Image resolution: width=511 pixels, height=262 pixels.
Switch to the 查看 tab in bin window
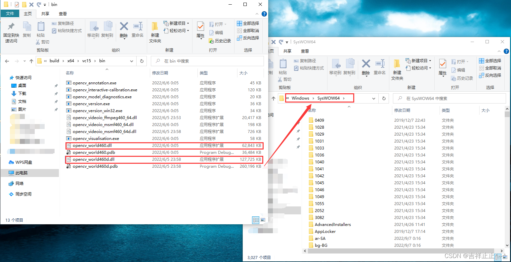63,14
